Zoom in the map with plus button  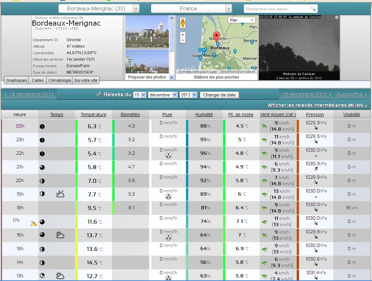point(183,35)
